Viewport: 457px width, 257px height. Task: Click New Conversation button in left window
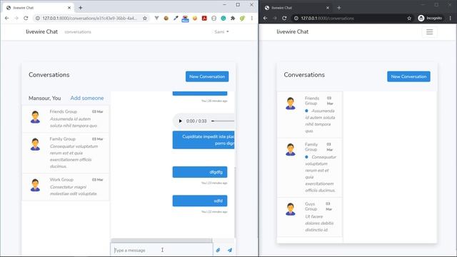click(207, 76)
